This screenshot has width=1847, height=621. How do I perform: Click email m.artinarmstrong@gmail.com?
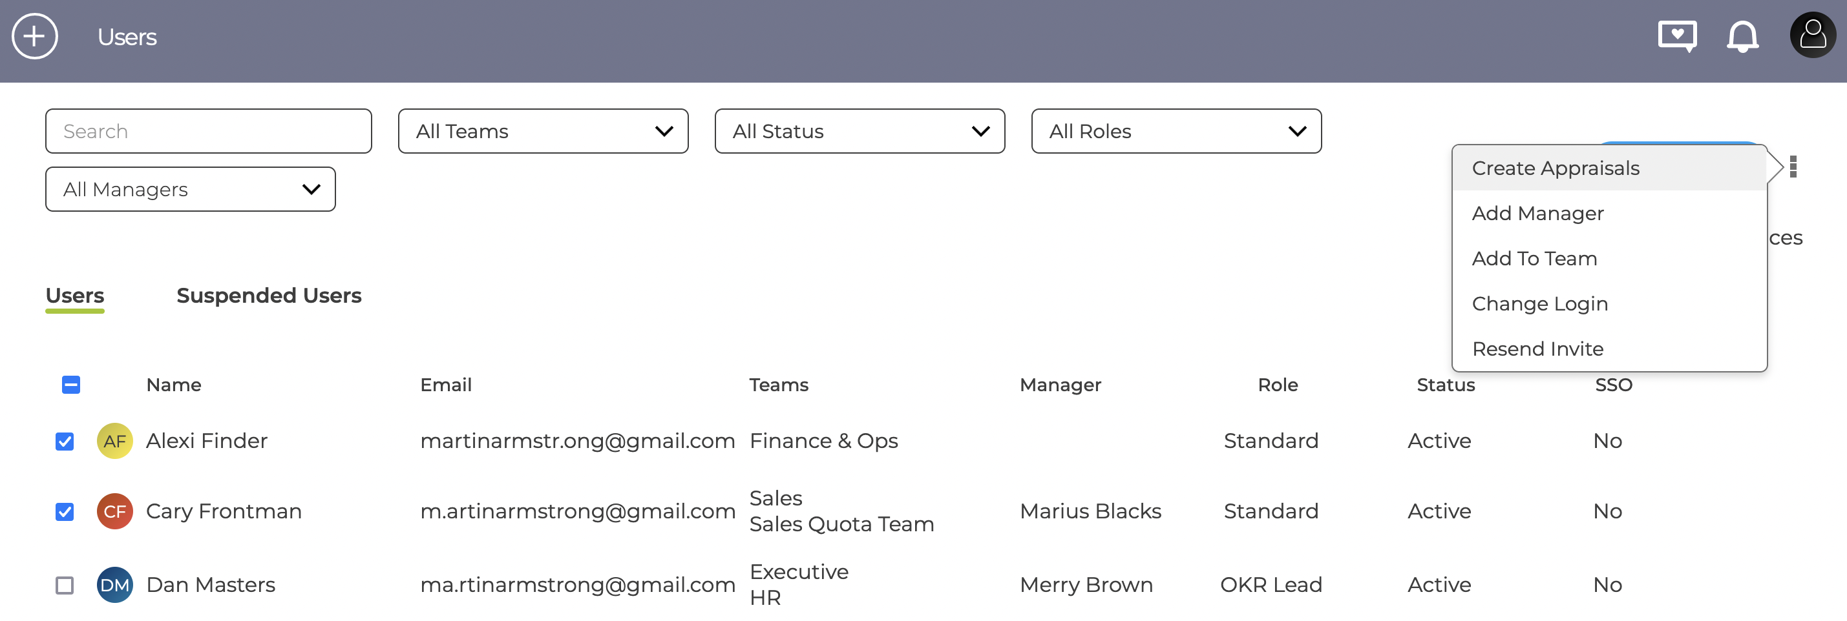[578, 511]
